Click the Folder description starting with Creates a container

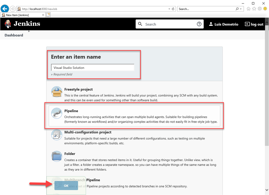click(140, 165)
